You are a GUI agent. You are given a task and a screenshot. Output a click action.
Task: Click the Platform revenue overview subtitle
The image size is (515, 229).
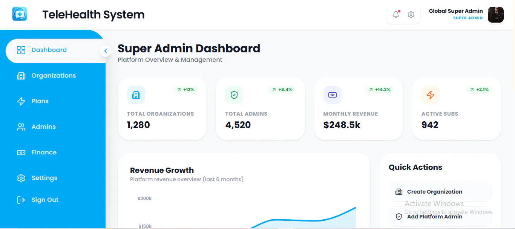tap(187, 179)
